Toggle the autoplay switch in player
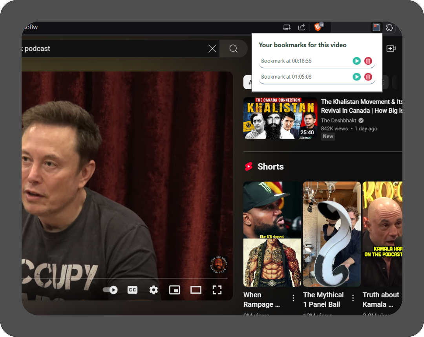Viewport: 424px width, 337px height. pos(110,290)
